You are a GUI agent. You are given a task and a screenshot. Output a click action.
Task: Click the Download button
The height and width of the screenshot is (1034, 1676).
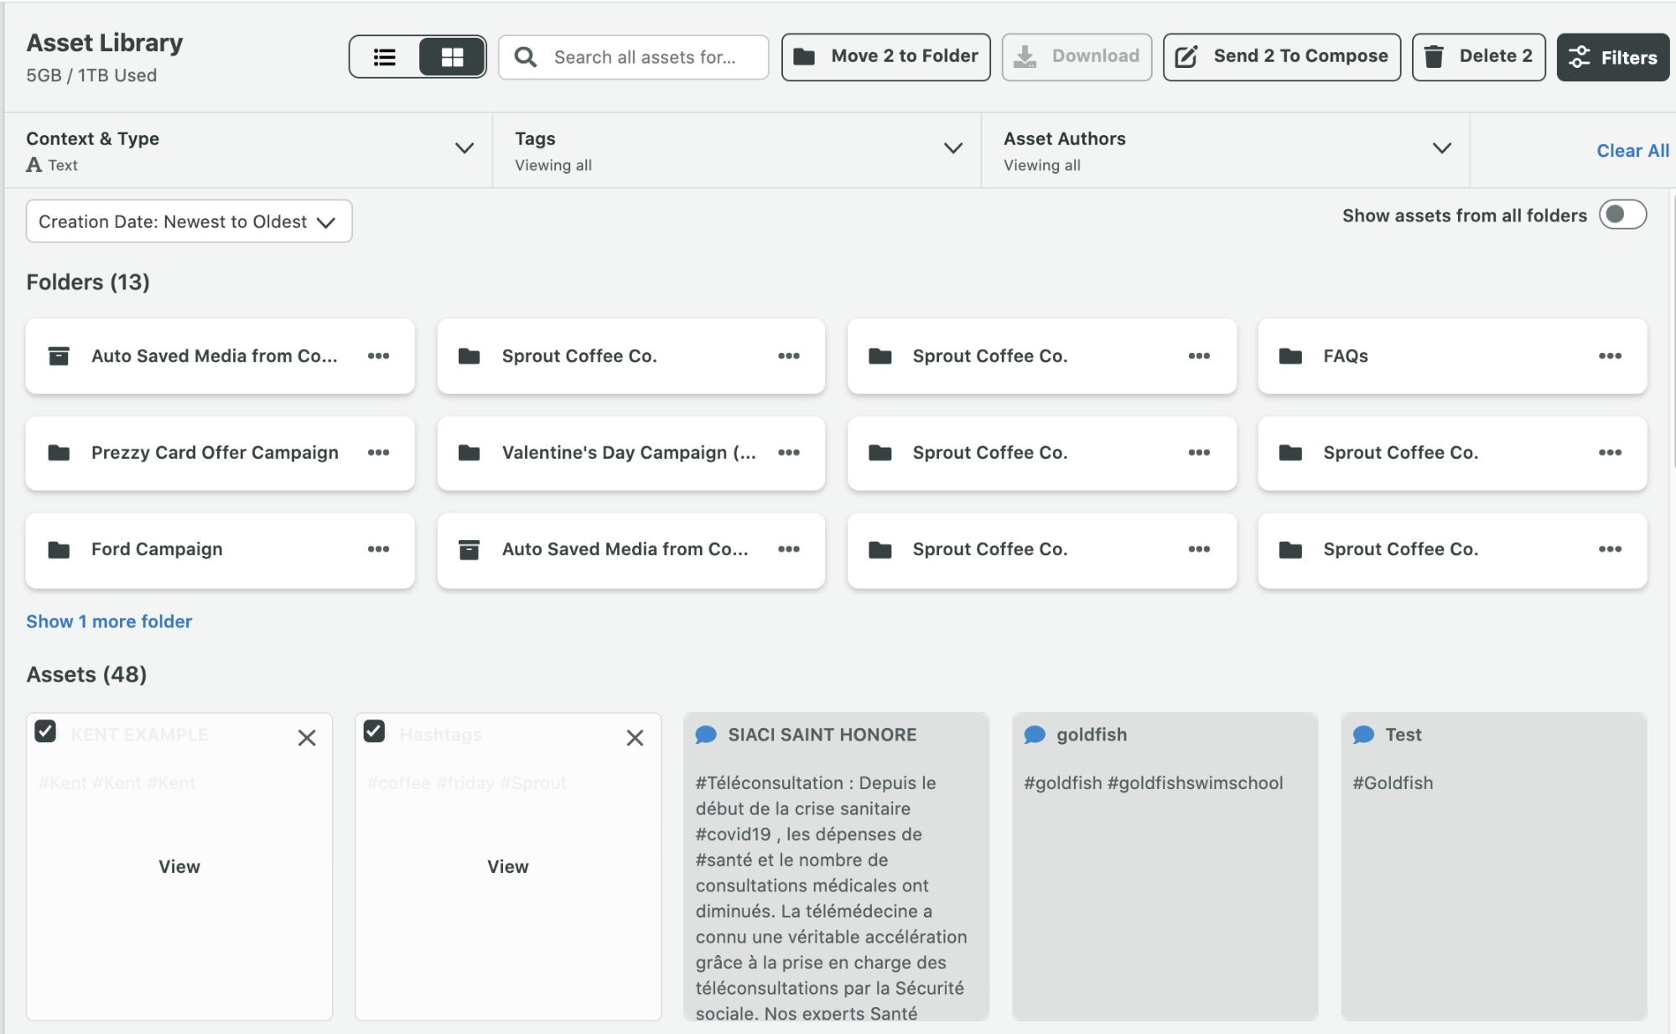click(x=1077, y=57)
